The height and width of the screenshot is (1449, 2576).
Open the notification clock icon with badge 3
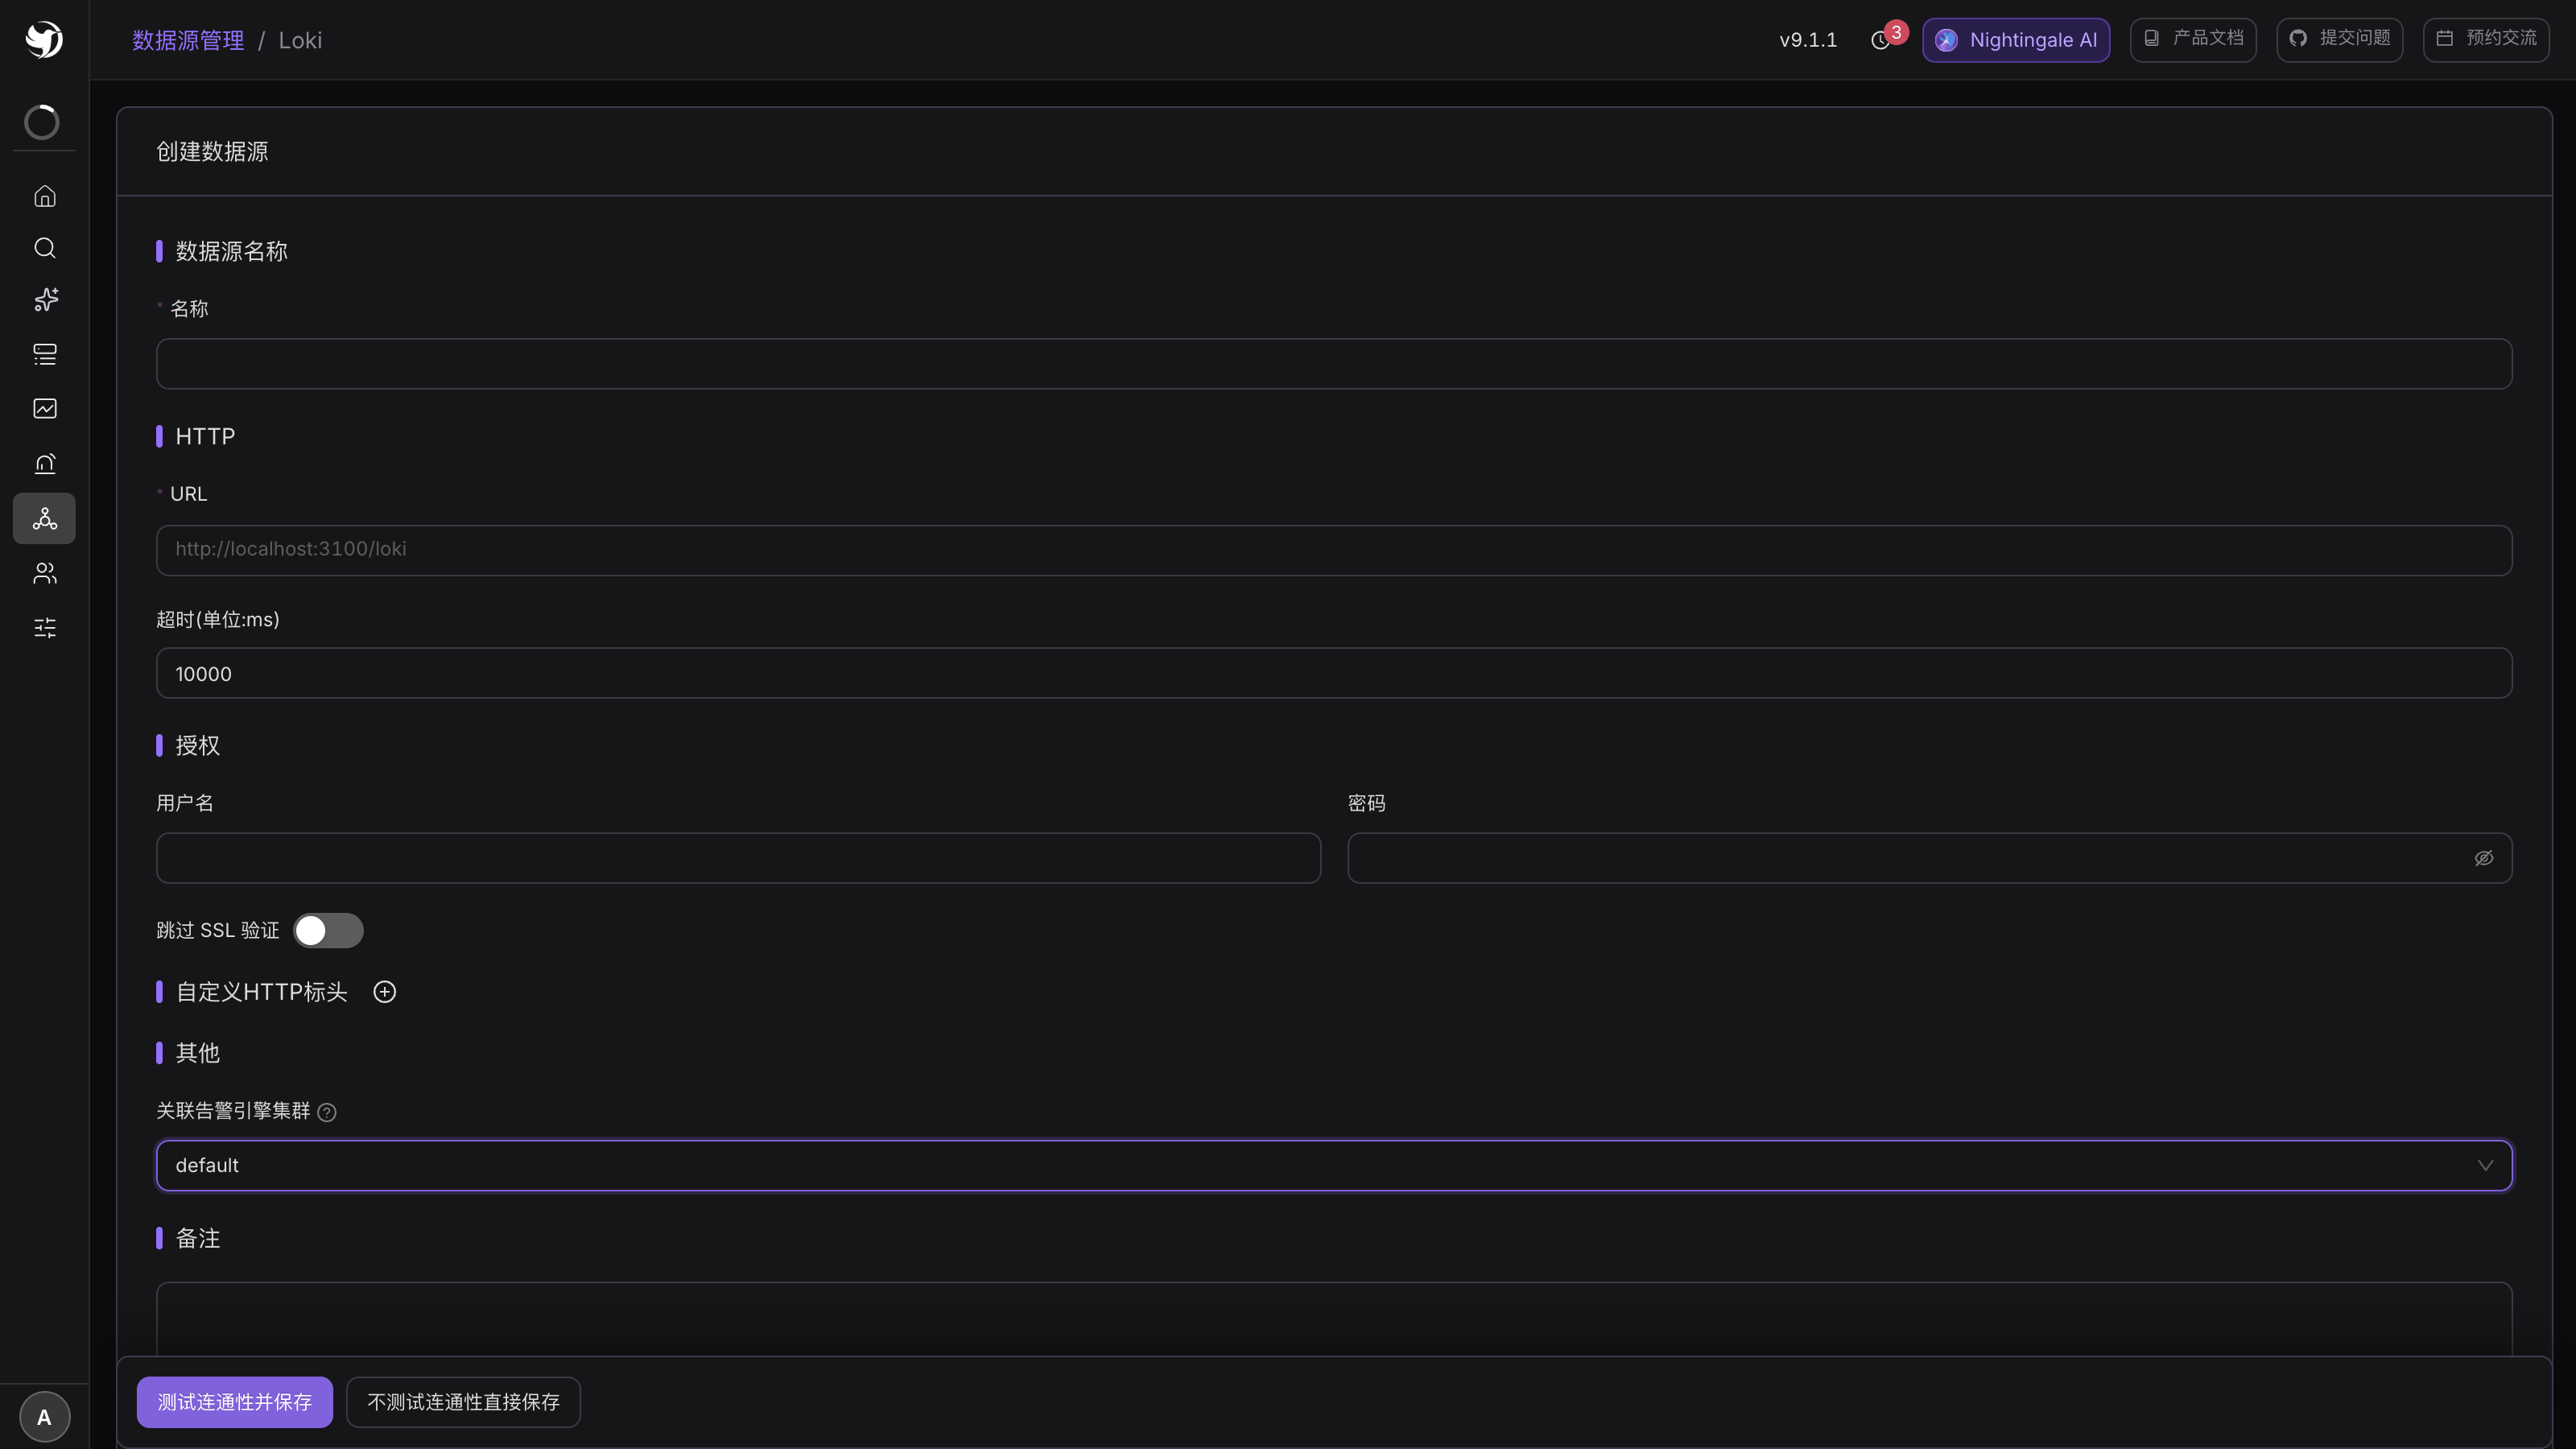tap(1882, 40)
